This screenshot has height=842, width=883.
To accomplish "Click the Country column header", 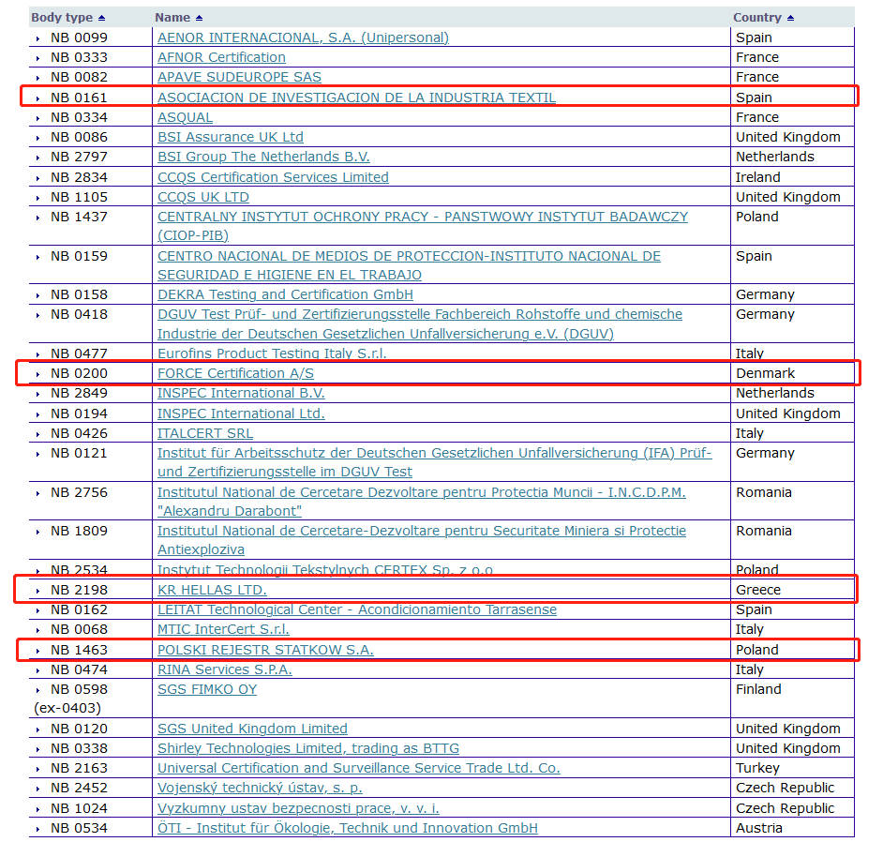I will 757,18.
